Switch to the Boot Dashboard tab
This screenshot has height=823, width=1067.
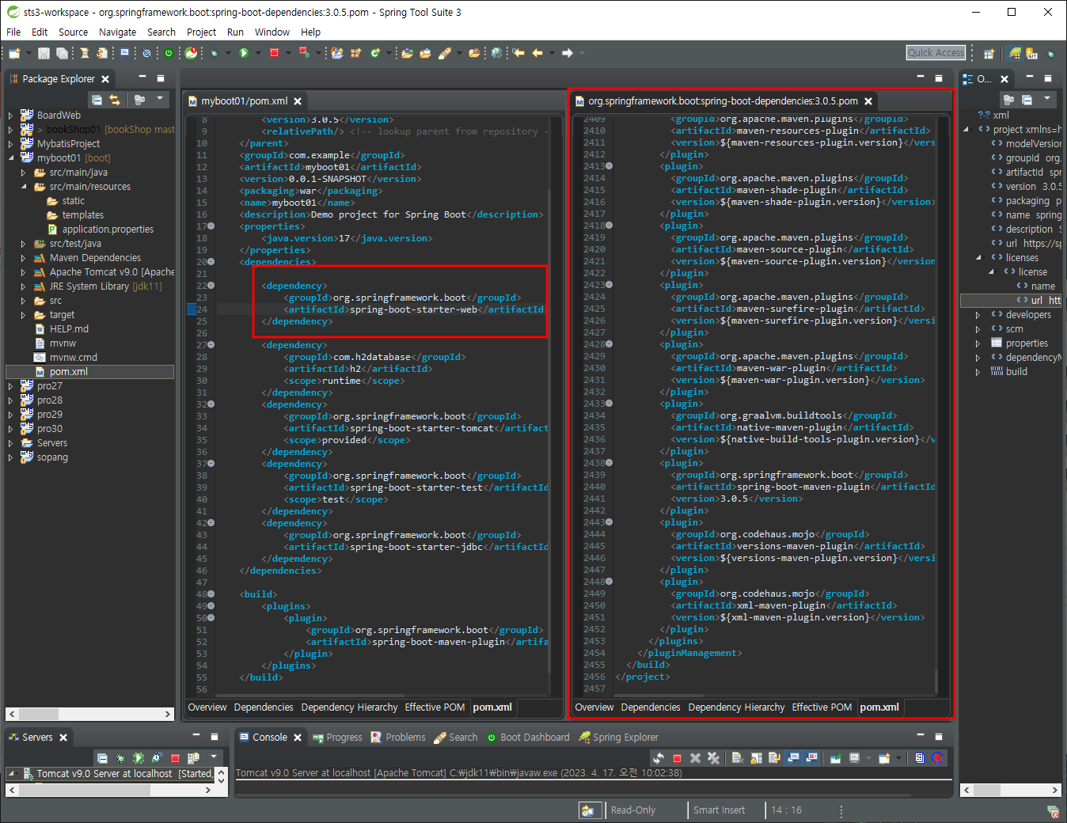[x=527, y=737]
